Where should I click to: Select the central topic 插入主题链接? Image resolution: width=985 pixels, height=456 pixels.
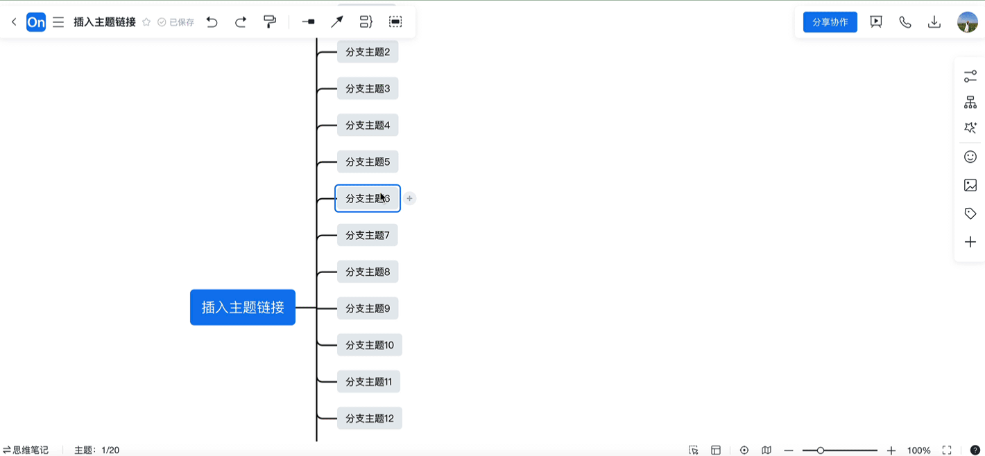pos(243,307)
